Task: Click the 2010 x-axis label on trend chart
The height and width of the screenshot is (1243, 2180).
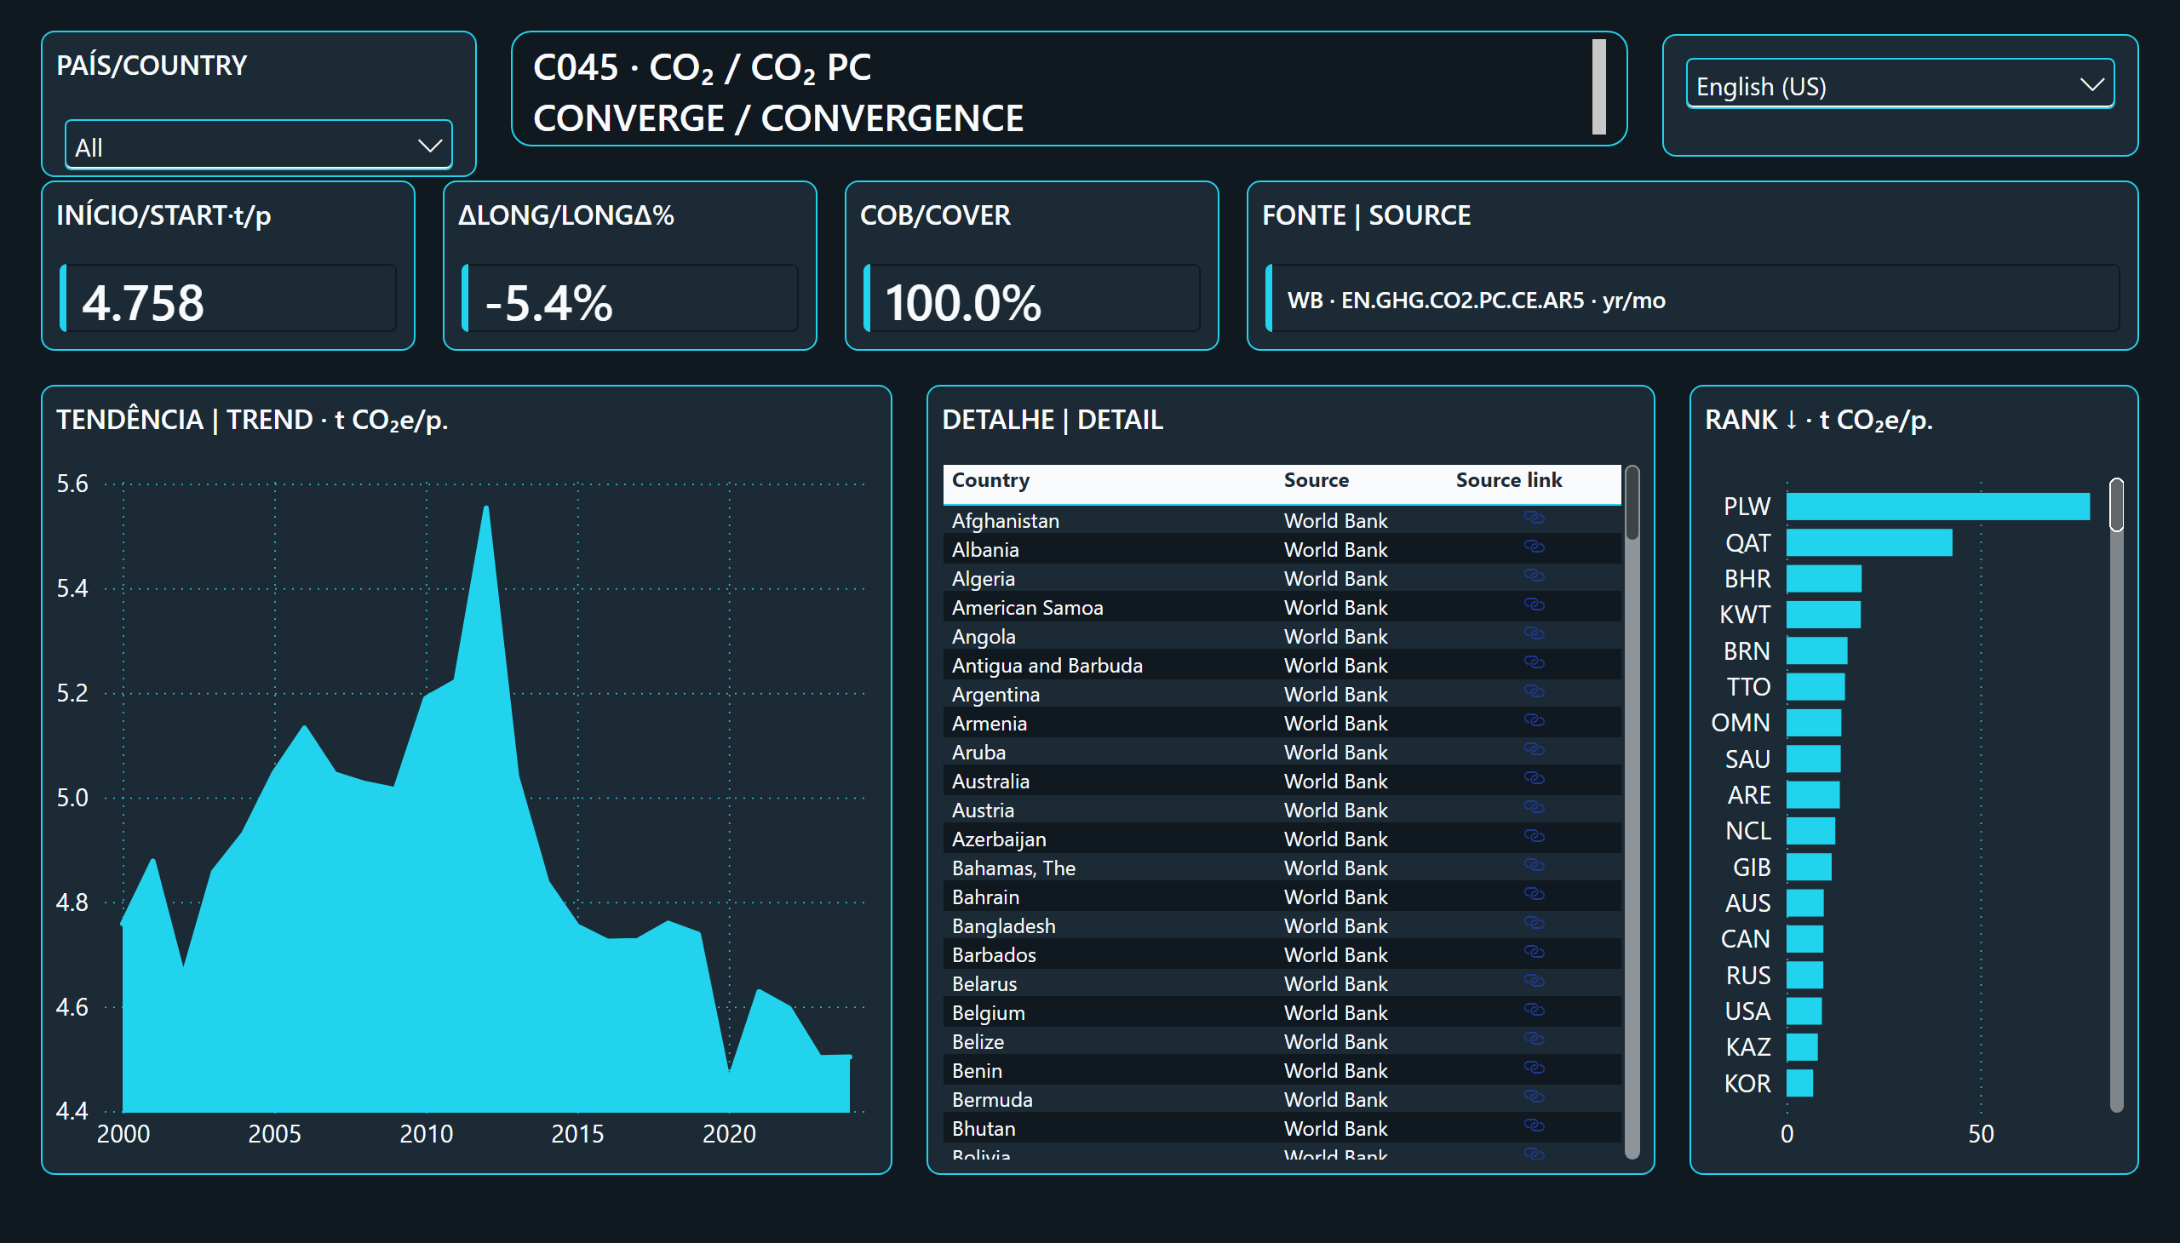Action: pos(426,1134)
